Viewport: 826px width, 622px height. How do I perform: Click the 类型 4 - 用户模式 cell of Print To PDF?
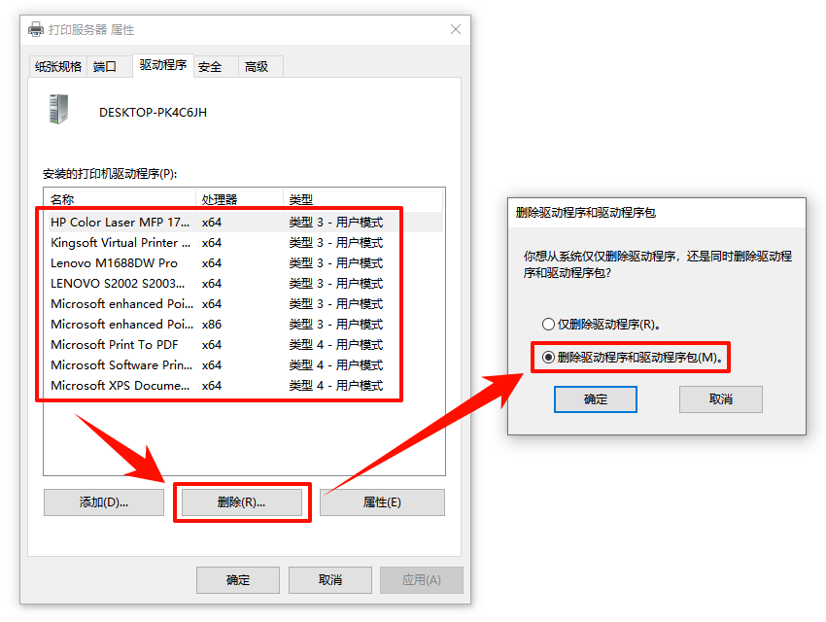click(336, 344)
